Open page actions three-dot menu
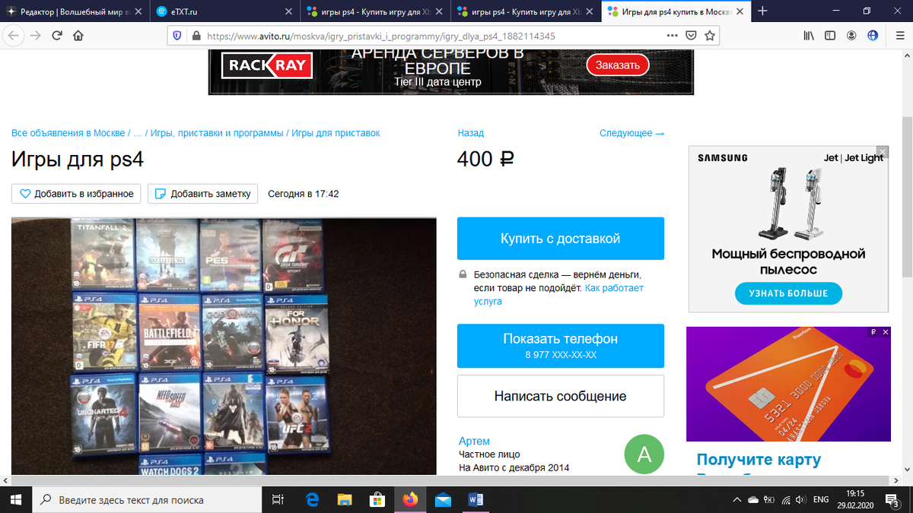 pyautogui.click(x=672, y=35)
